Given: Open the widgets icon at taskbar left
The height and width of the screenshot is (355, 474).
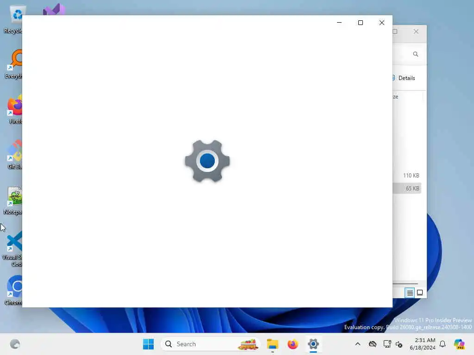Looking at the screenshot, I should pos(15,344).
